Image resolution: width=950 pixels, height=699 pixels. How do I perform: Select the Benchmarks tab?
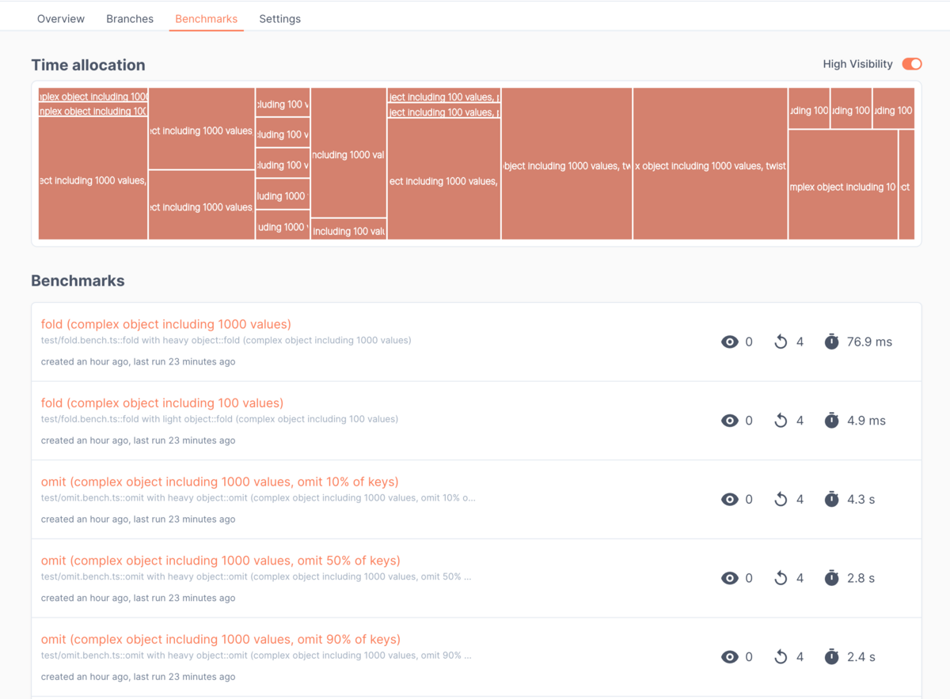tap(206, 19)
